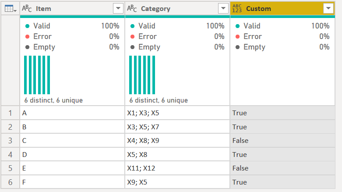
Task: Click the Item cell containing A
Action: [x=72, y=113]
